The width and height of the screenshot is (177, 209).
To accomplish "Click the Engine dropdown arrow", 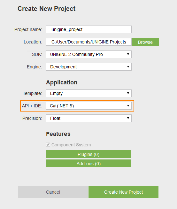I will [128, 67].
